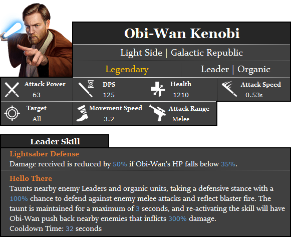Click the Obi-Wan Kenobi title heading
The image size is (291, 237).
[182, 34]
